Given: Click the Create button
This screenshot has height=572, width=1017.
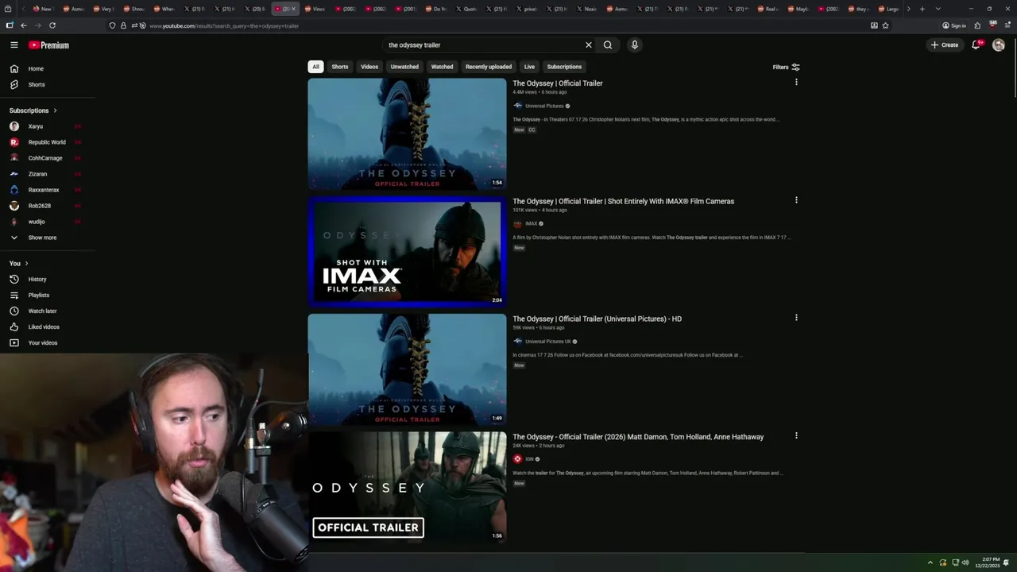Looking at the screenshot, I should coord(945,45).
